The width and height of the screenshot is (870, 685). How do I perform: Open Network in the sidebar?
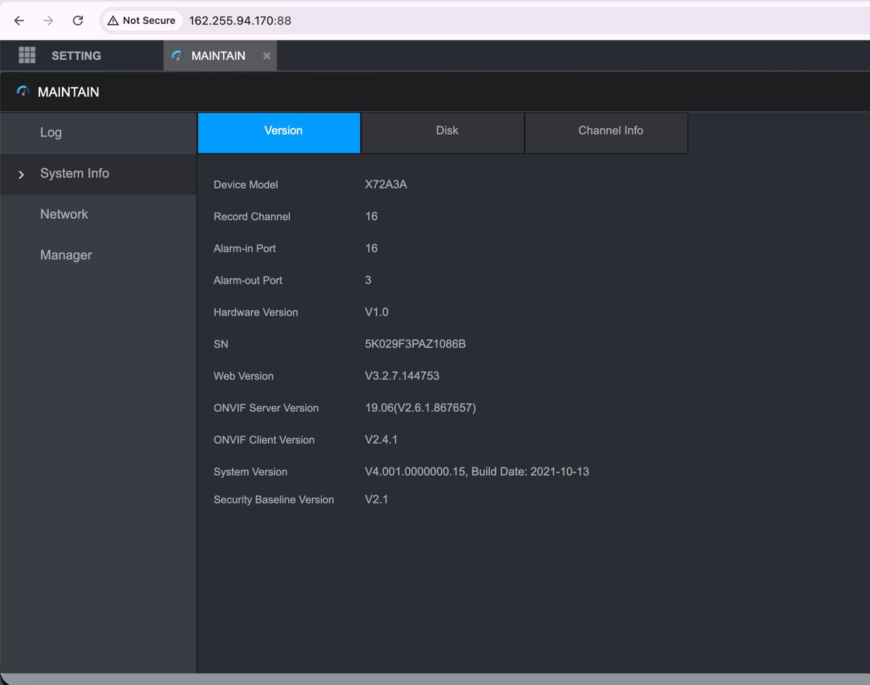pos(99,214)
